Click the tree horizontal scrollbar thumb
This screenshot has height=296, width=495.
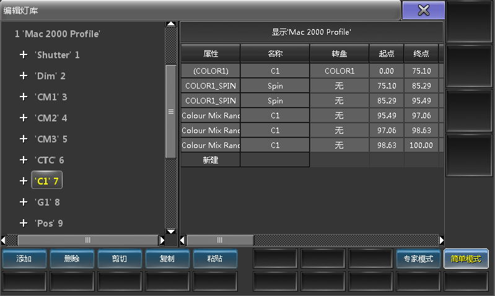88,240
